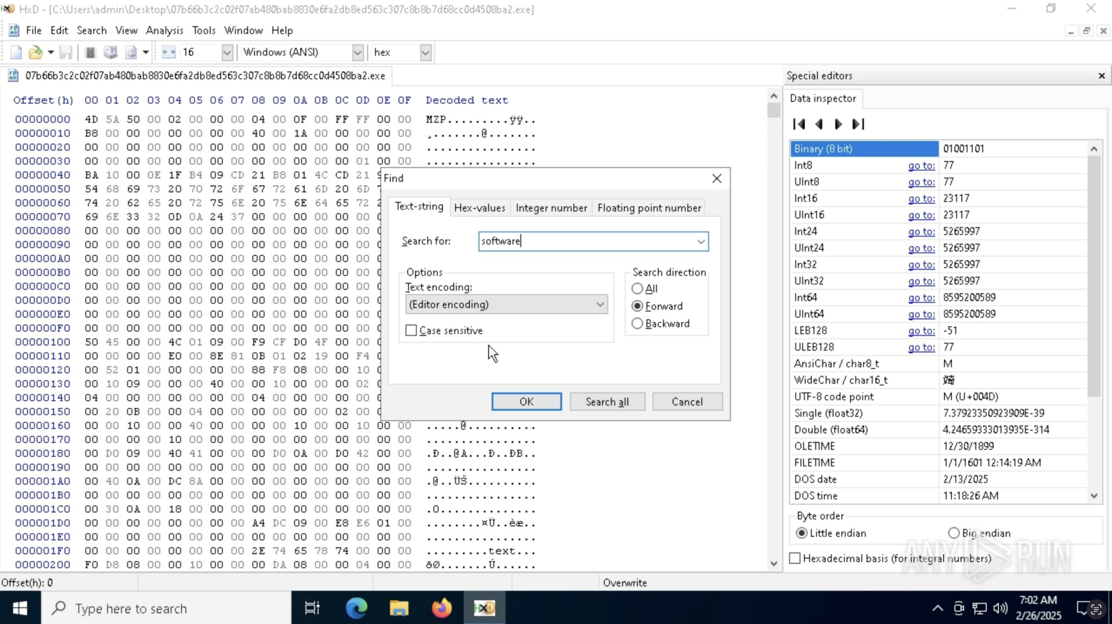The width and height of the screenshot is (1112, 624).
Task: Switch to the Hex-values tab
Action: coord(479,208)
